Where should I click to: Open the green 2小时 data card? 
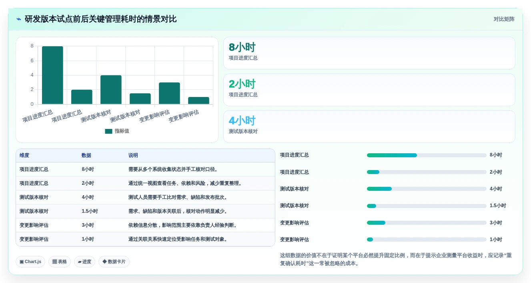click(369, 90)
